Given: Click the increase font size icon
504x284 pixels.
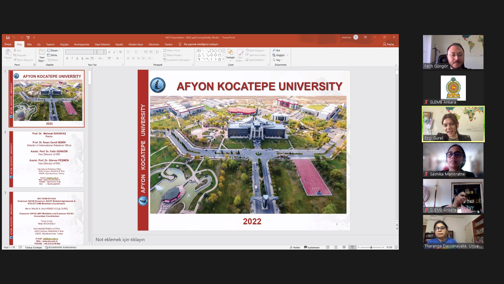Looking at the screenshot, I should click(109, 52).
